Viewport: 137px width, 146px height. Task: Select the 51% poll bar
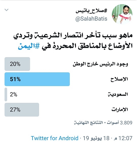pyautogui.click(x=37, y=79)
